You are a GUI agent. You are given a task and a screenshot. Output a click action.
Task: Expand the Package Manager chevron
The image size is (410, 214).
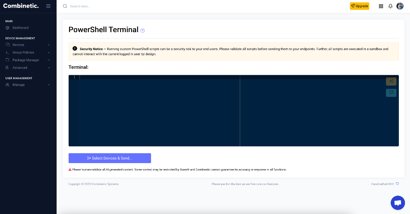(x=49, y=60)
